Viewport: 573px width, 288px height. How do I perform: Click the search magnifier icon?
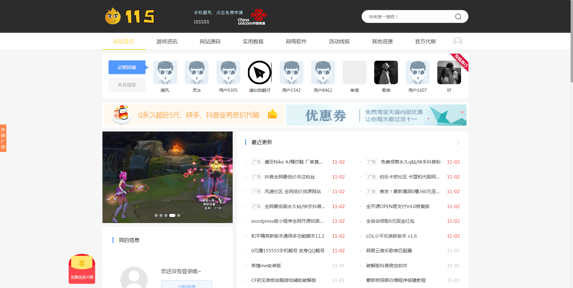coord(457,16)
